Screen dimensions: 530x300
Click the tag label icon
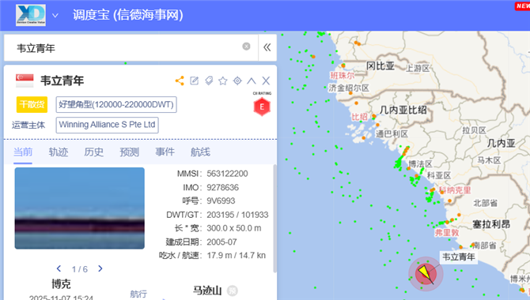(x=209, y=81)
